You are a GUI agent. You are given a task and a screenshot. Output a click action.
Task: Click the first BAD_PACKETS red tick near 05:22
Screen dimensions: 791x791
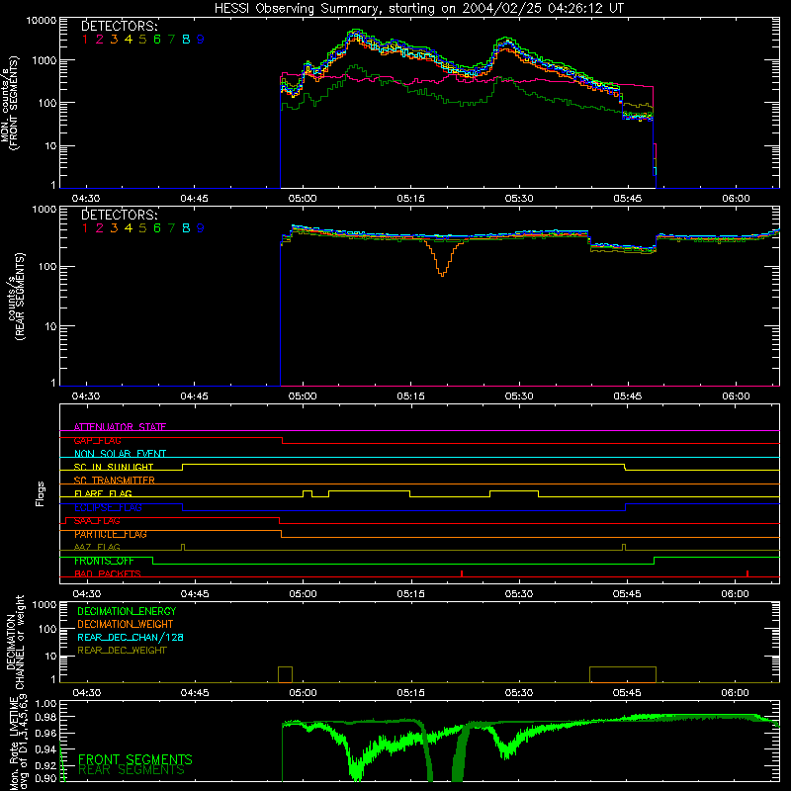tap(462, 573)
